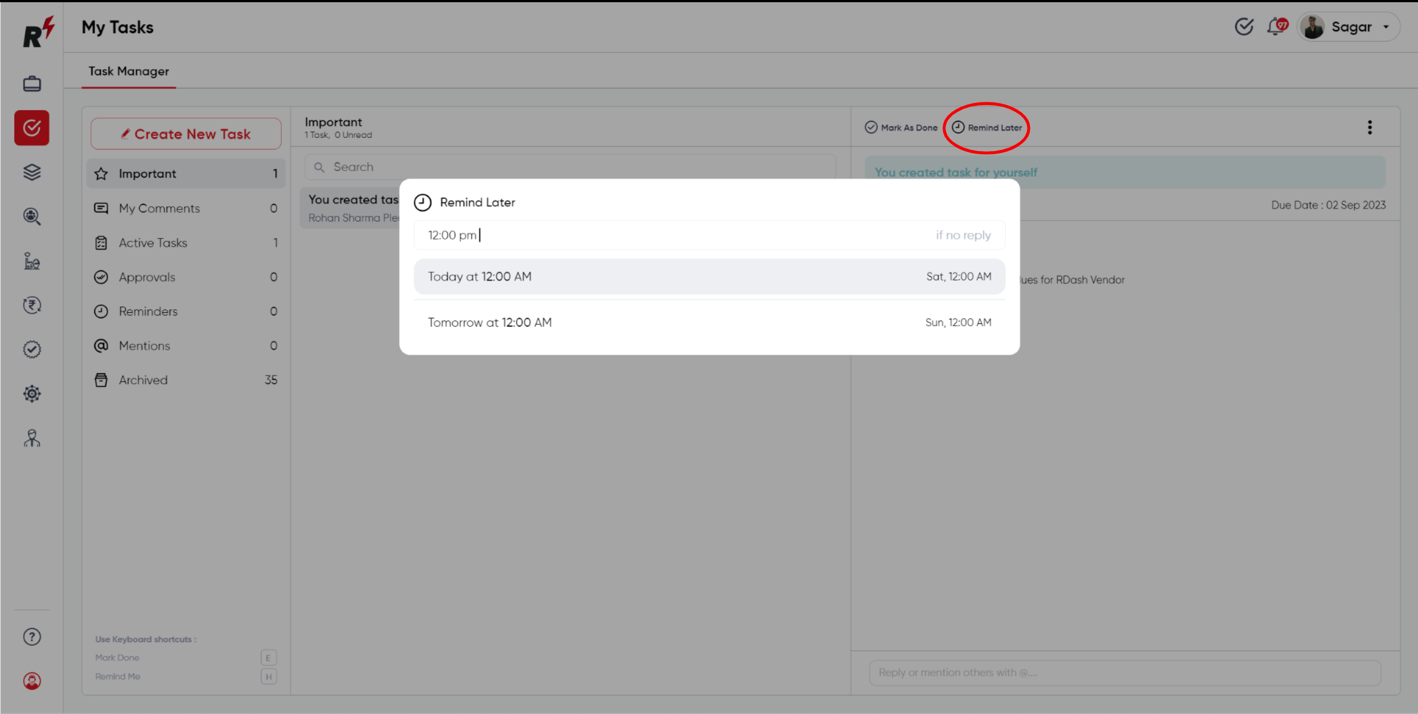The width and height of the screenshot is (1418, 714).
Task: Select the Reminders section in sidebar
Action: (148, 312)
